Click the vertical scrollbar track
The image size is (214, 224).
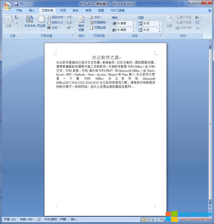(210, 125)
